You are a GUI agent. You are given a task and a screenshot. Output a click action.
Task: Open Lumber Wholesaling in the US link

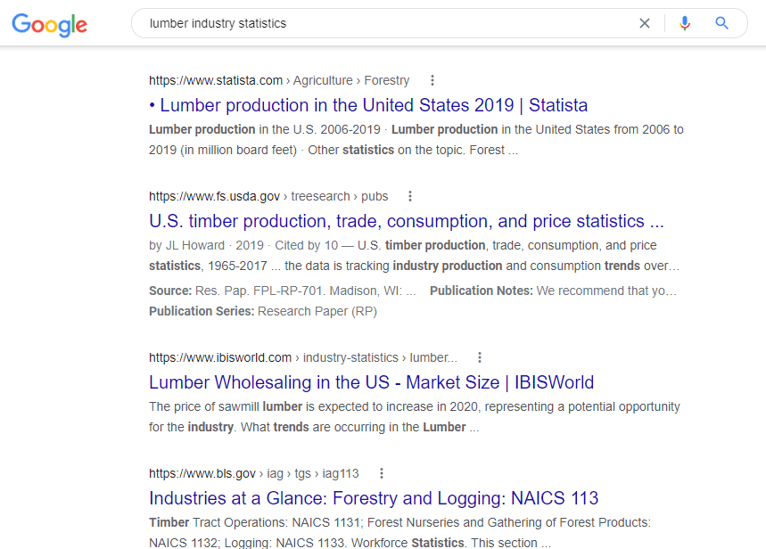[371, 382]
